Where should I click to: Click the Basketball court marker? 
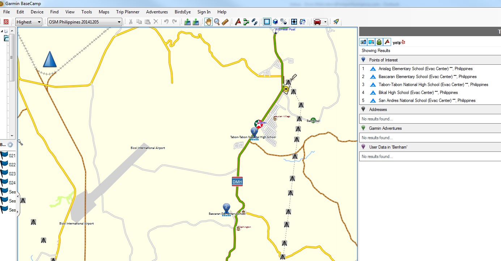tap(313, 120)
